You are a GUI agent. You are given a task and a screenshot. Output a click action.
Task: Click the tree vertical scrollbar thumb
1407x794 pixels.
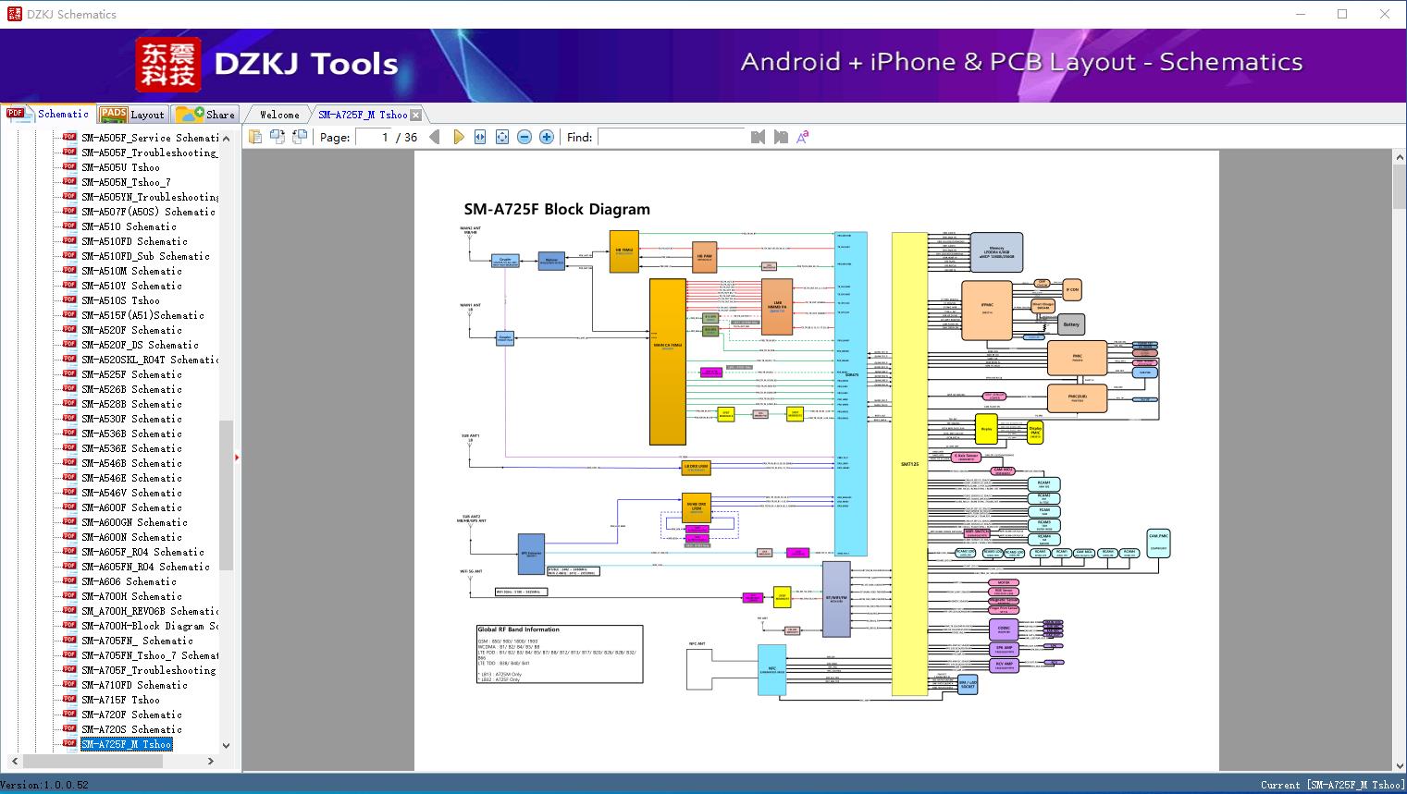[227, 495]
